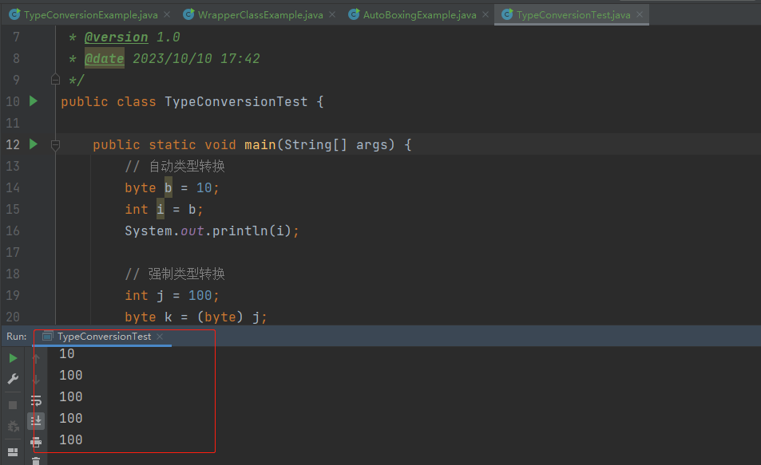Close the TypeConversionTest.java editor tab
Screen dimensions: 761x465
(x=640, y=14)
